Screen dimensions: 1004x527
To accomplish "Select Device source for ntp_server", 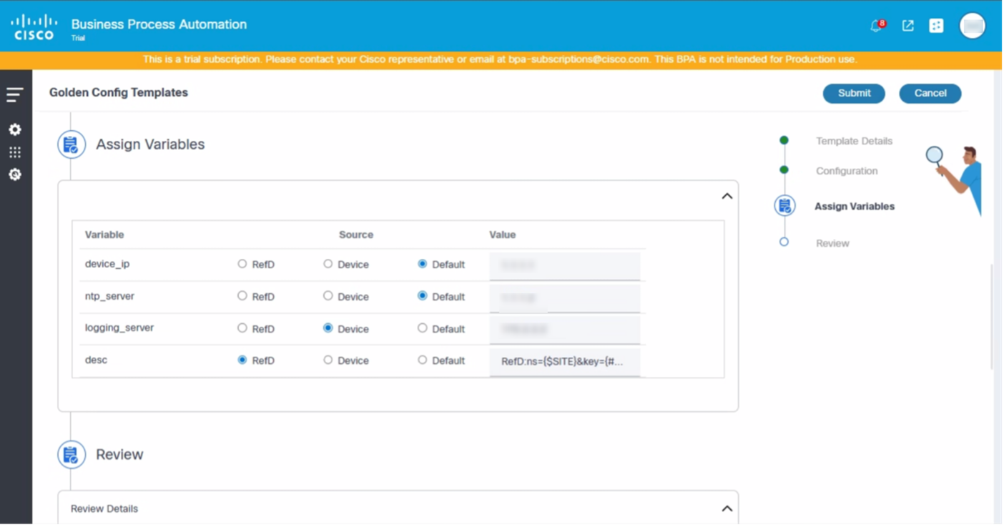I will (x=328, y=296).
